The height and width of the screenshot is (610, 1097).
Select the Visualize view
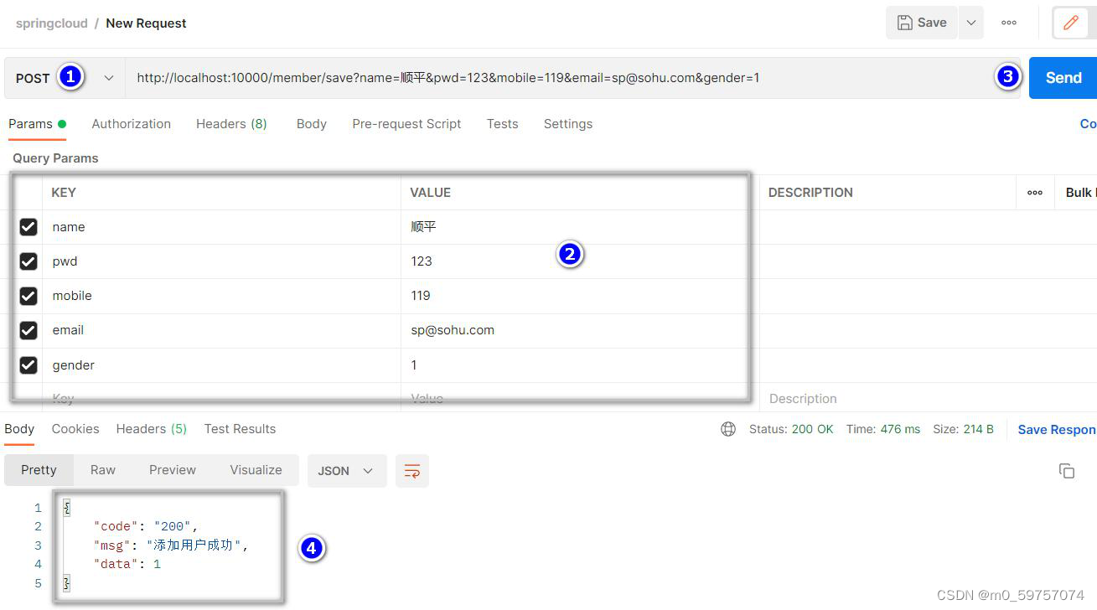(x=256, y=470)
